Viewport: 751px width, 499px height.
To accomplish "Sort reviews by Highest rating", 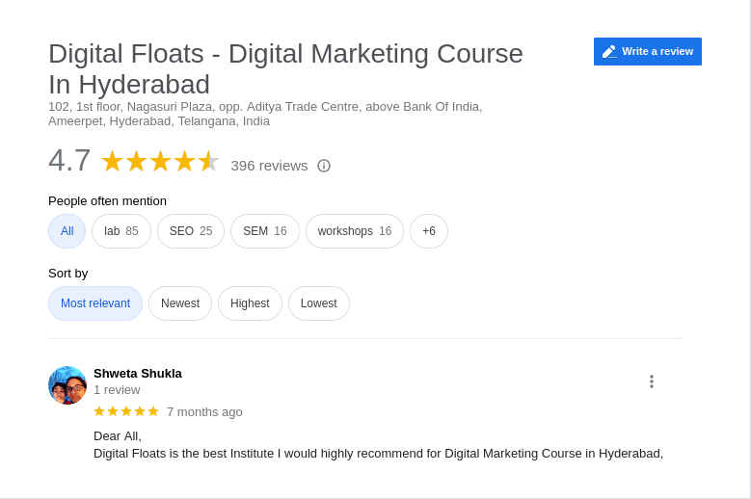I will [250, 303].
